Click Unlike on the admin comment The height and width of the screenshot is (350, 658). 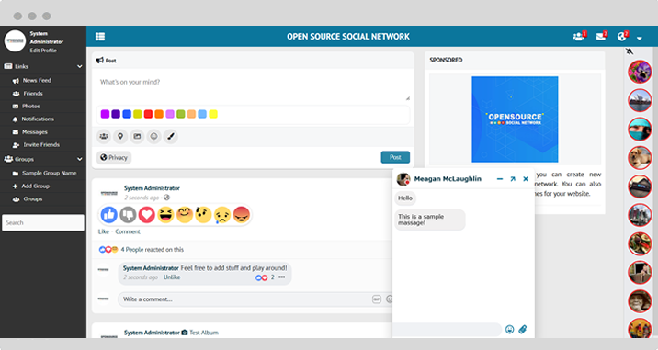172,277
